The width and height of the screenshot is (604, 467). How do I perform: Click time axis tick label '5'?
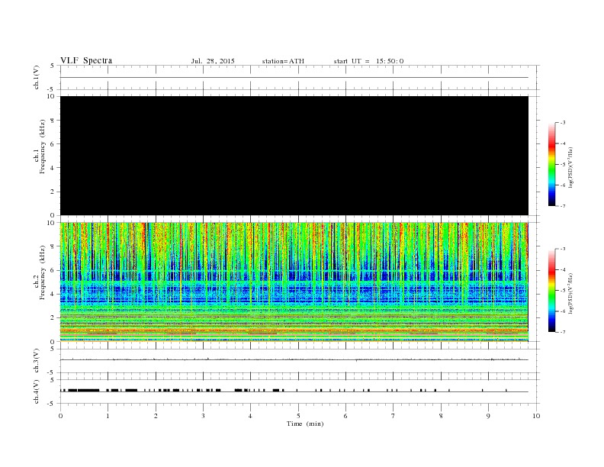click(x=298, y=416)
